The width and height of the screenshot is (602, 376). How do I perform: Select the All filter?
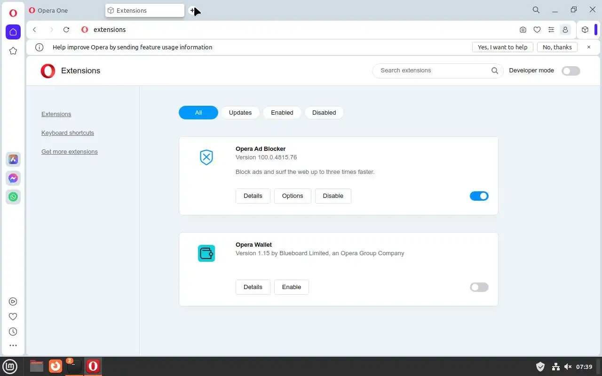coord(198,113)
